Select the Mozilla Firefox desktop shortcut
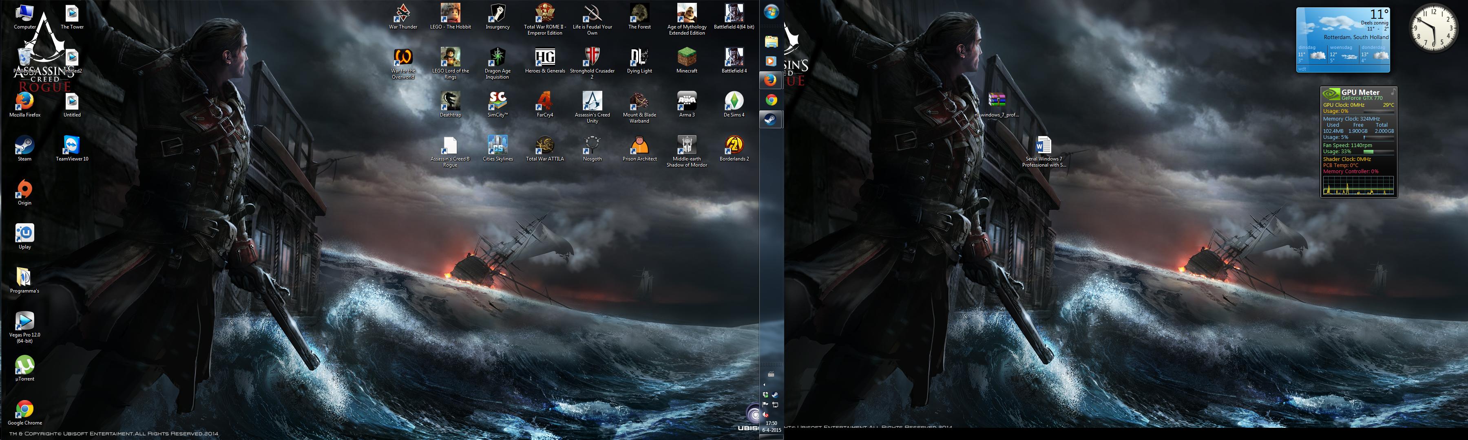 tap(24, 105)
